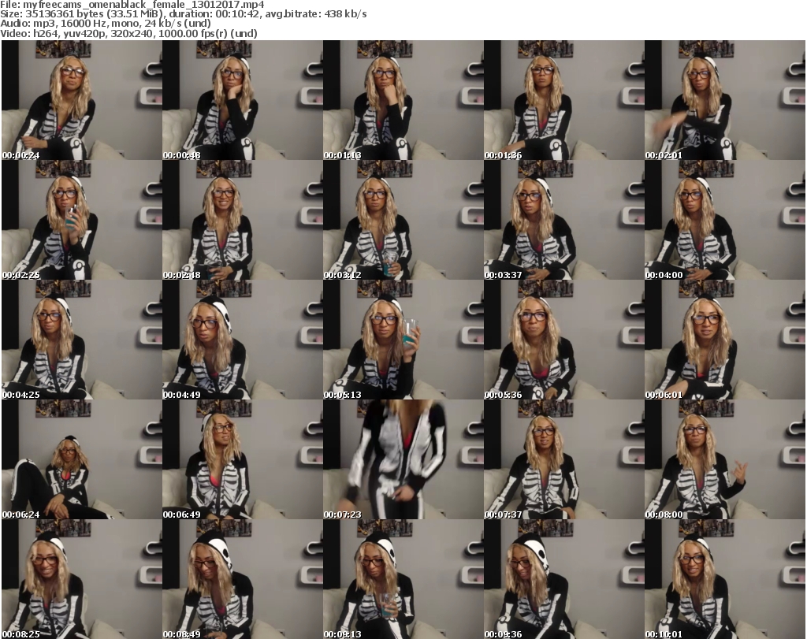The height and width of the screenshot is (639, 807).
Task: Choose the frame marked 00:04:49
Action: 243,340
